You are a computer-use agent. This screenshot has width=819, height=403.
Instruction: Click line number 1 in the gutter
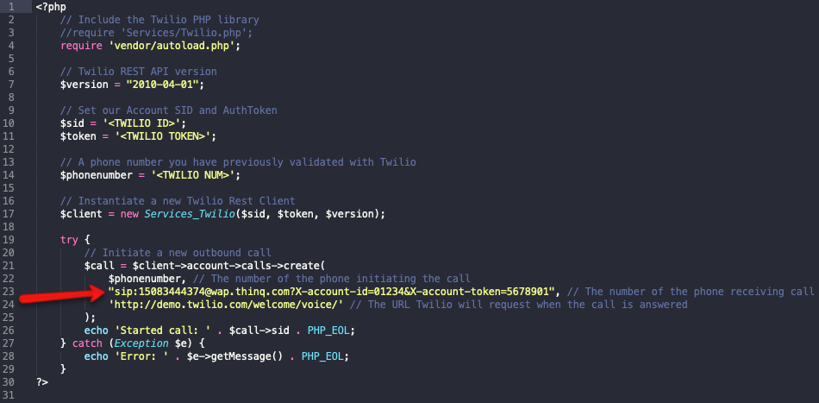pyautogui.click(x=11, y=7)
